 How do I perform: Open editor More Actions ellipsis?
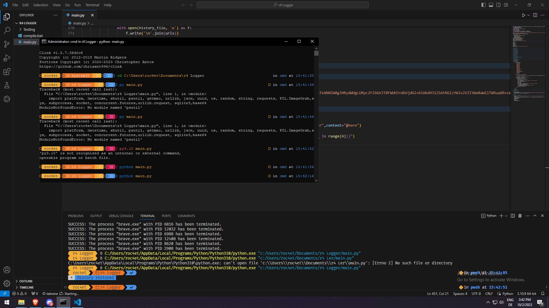point(542,15)
